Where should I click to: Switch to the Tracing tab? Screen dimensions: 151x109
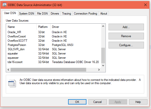(x=66, y=14)
